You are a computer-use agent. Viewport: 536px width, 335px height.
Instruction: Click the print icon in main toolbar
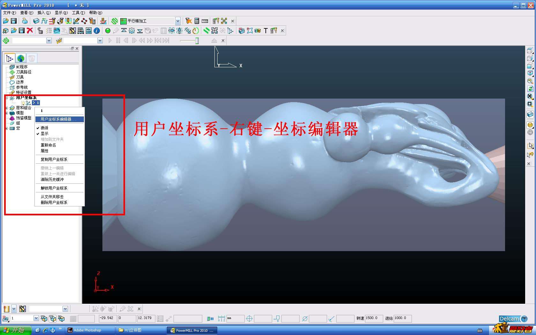[25, 21]
